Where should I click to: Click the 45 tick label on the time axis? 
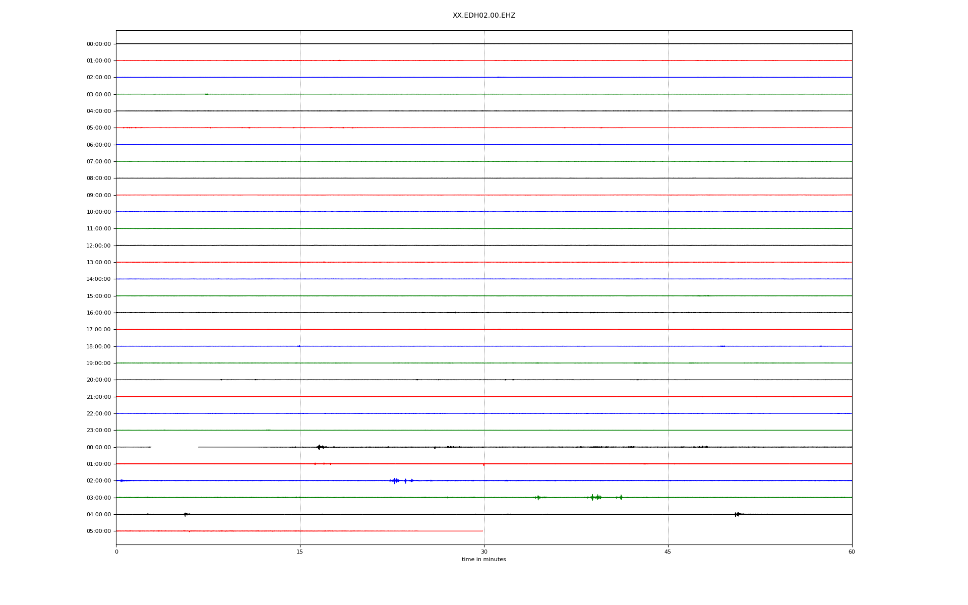pyautogui.click(x=668, y=552)
